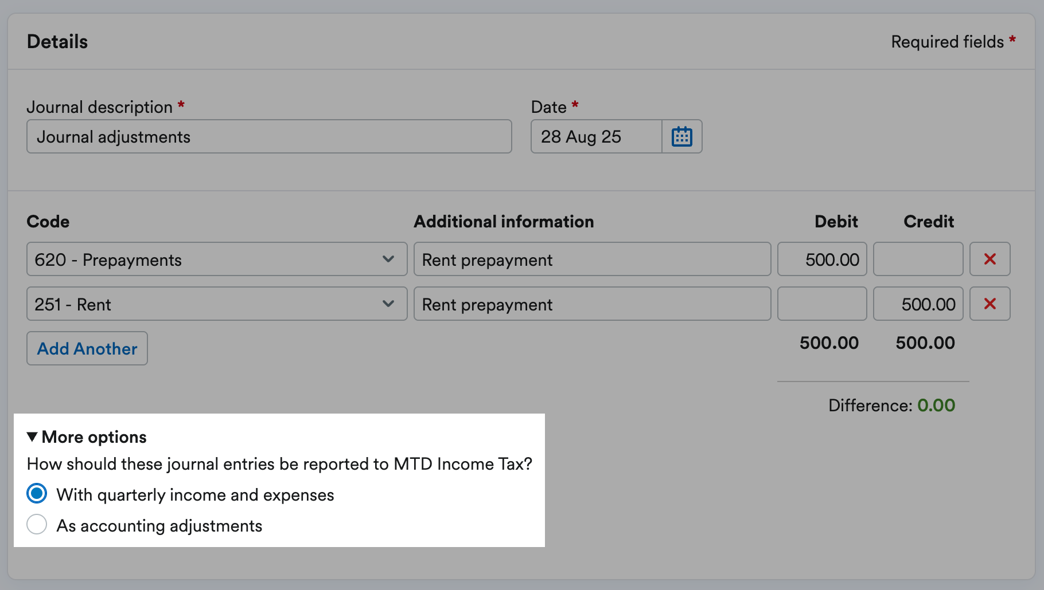The width and height of the screenshot is (1044, 590).
Task: Focus the Journal description field
Action: (x=269, y=136)
